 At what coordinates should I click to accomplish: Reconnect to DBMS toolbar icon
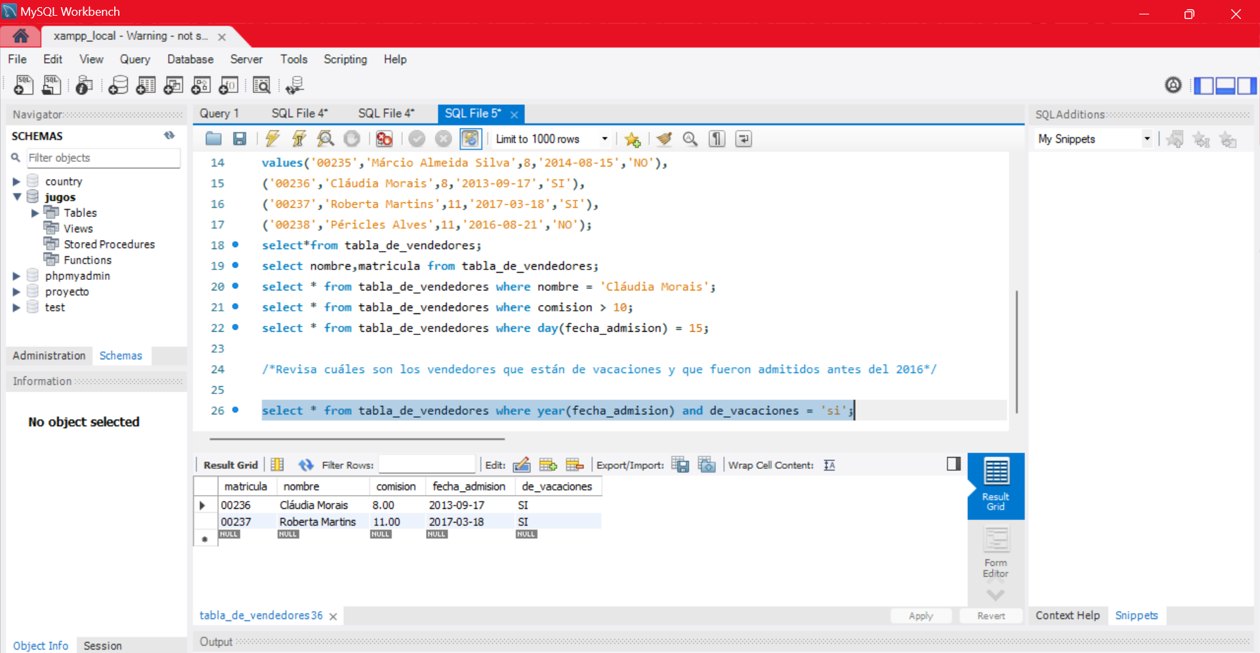tap(295, 85)
